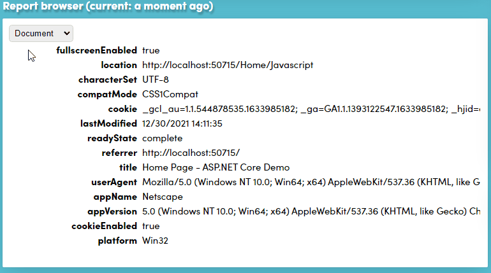Click the userAgent string value
Screen dimensions: 491x273
pyautogui.click(x=311, y=182)
